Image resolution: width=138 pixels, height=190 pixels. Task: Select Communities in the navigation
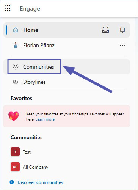(x=67, y=67)
